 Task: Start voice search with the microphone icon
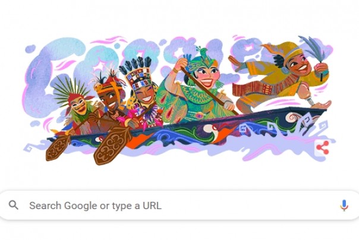click(344, 205)
